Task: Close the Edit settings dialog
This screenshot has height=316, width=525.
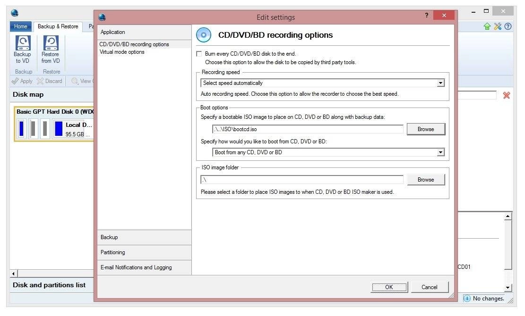Action: coord(444,16)
